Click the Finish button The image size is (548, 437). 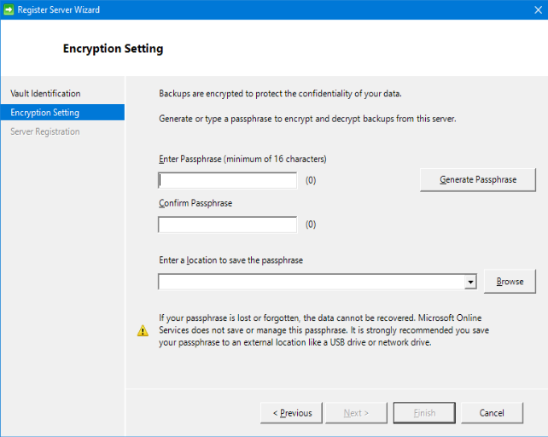tap(424, 413)
